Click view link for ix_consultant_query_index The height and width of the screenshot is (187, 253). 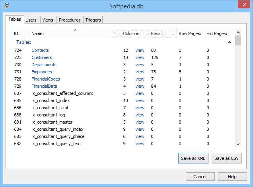coord(140,129)
